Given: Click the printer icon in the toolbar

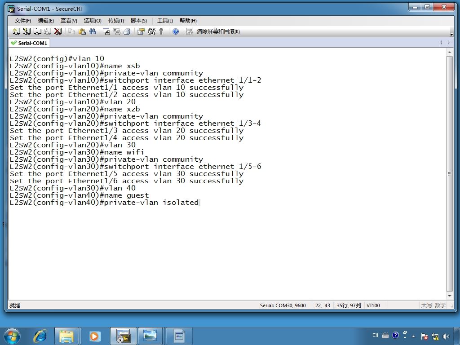Looking at the screenshot, I should (x=127, y=31).
